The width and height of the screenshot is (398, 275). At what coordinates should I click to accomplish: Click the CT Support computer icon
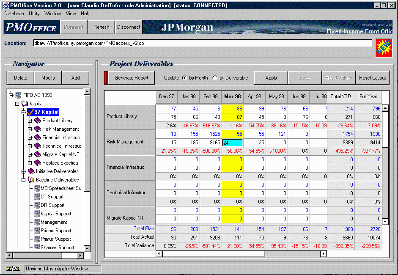pos(37,197)
